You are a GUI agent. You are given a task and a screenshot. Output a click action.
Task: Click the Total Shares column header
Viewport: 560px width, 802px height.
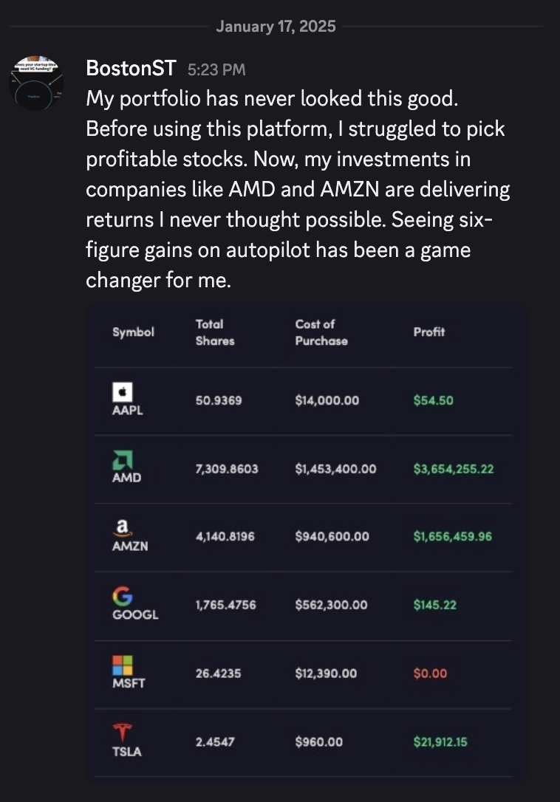(215, 332)
